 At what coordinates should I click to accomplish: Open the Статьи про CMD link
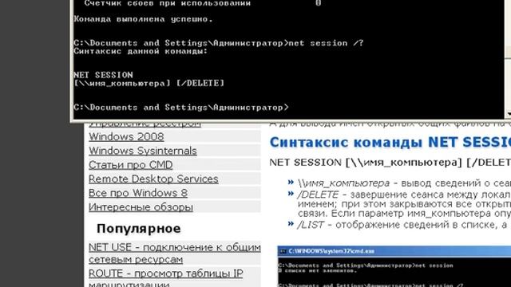click(131, 165)
